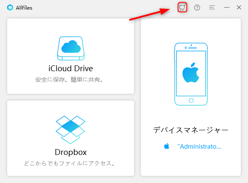
Task: Click the iCloud Drive cloud disk icon
Action: (x=71, y=48)
